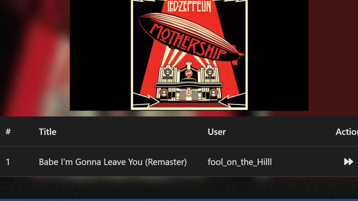Click the dark maroon background on the right
358x201 pixels.
click(x=333, y=56)
